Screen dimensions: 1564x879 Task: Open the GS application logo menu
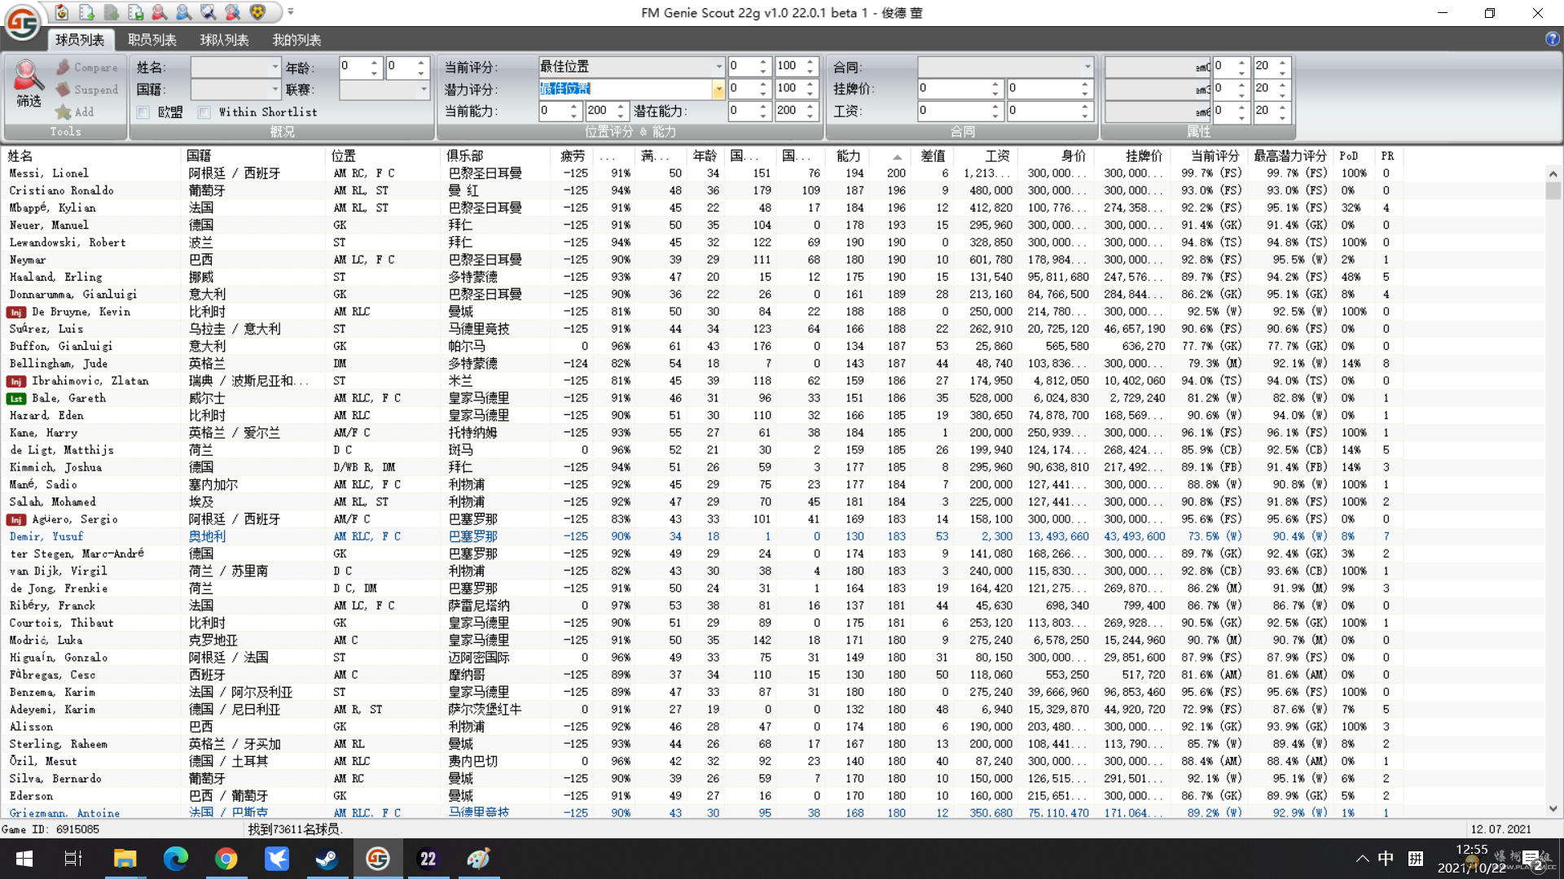click(22, 22)
